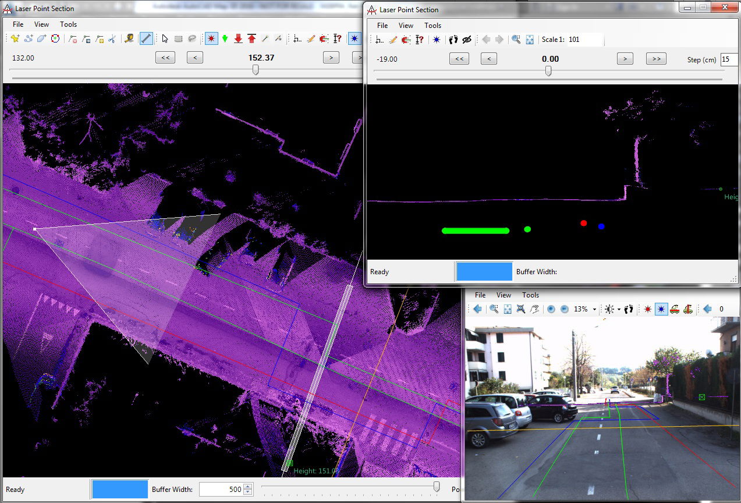Screen dimensions: 741x503
Task: Toggle the crossed-out car icon in image viewer
Action: point(689,309)
